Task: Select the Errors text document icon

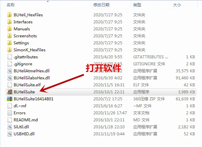Action: coord(10,113)
